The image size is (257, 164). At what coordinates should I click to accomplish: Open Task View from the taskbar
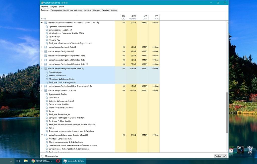18,161
